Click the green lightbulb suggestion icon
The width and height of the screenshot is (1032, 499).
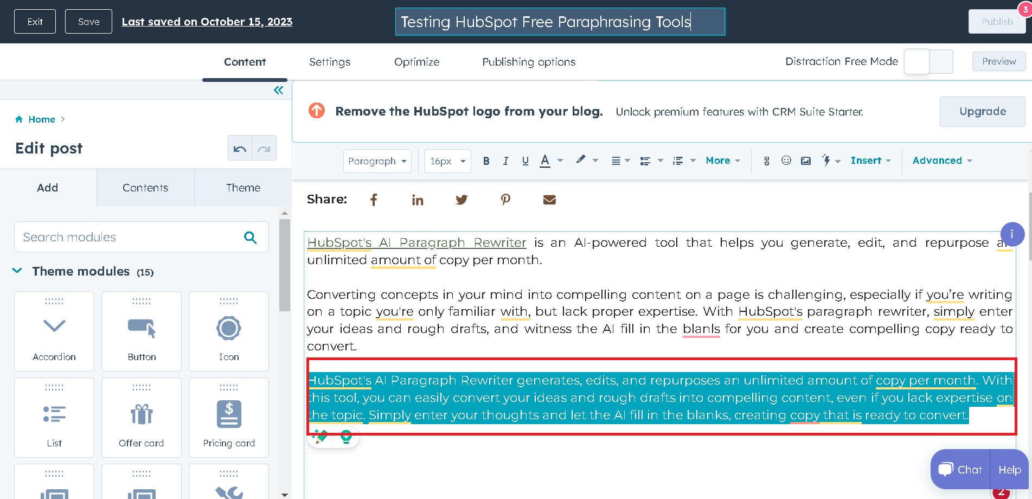346,437
